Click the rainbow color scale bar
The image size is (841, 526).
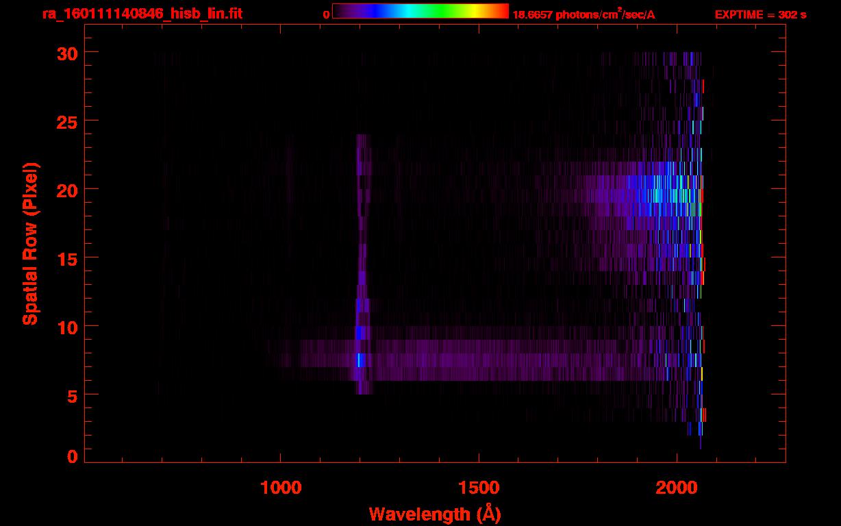[420, 11]
